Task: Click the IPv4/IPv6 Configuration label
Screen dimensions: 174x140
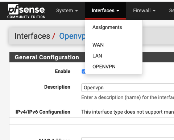Action: [x=43, y=112]
